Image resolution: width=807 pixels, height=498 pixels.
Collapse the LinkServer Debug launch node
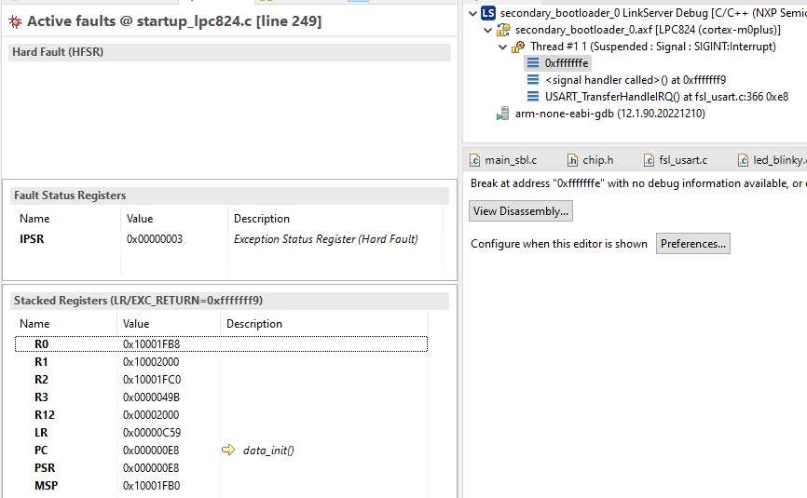(472, 13)
